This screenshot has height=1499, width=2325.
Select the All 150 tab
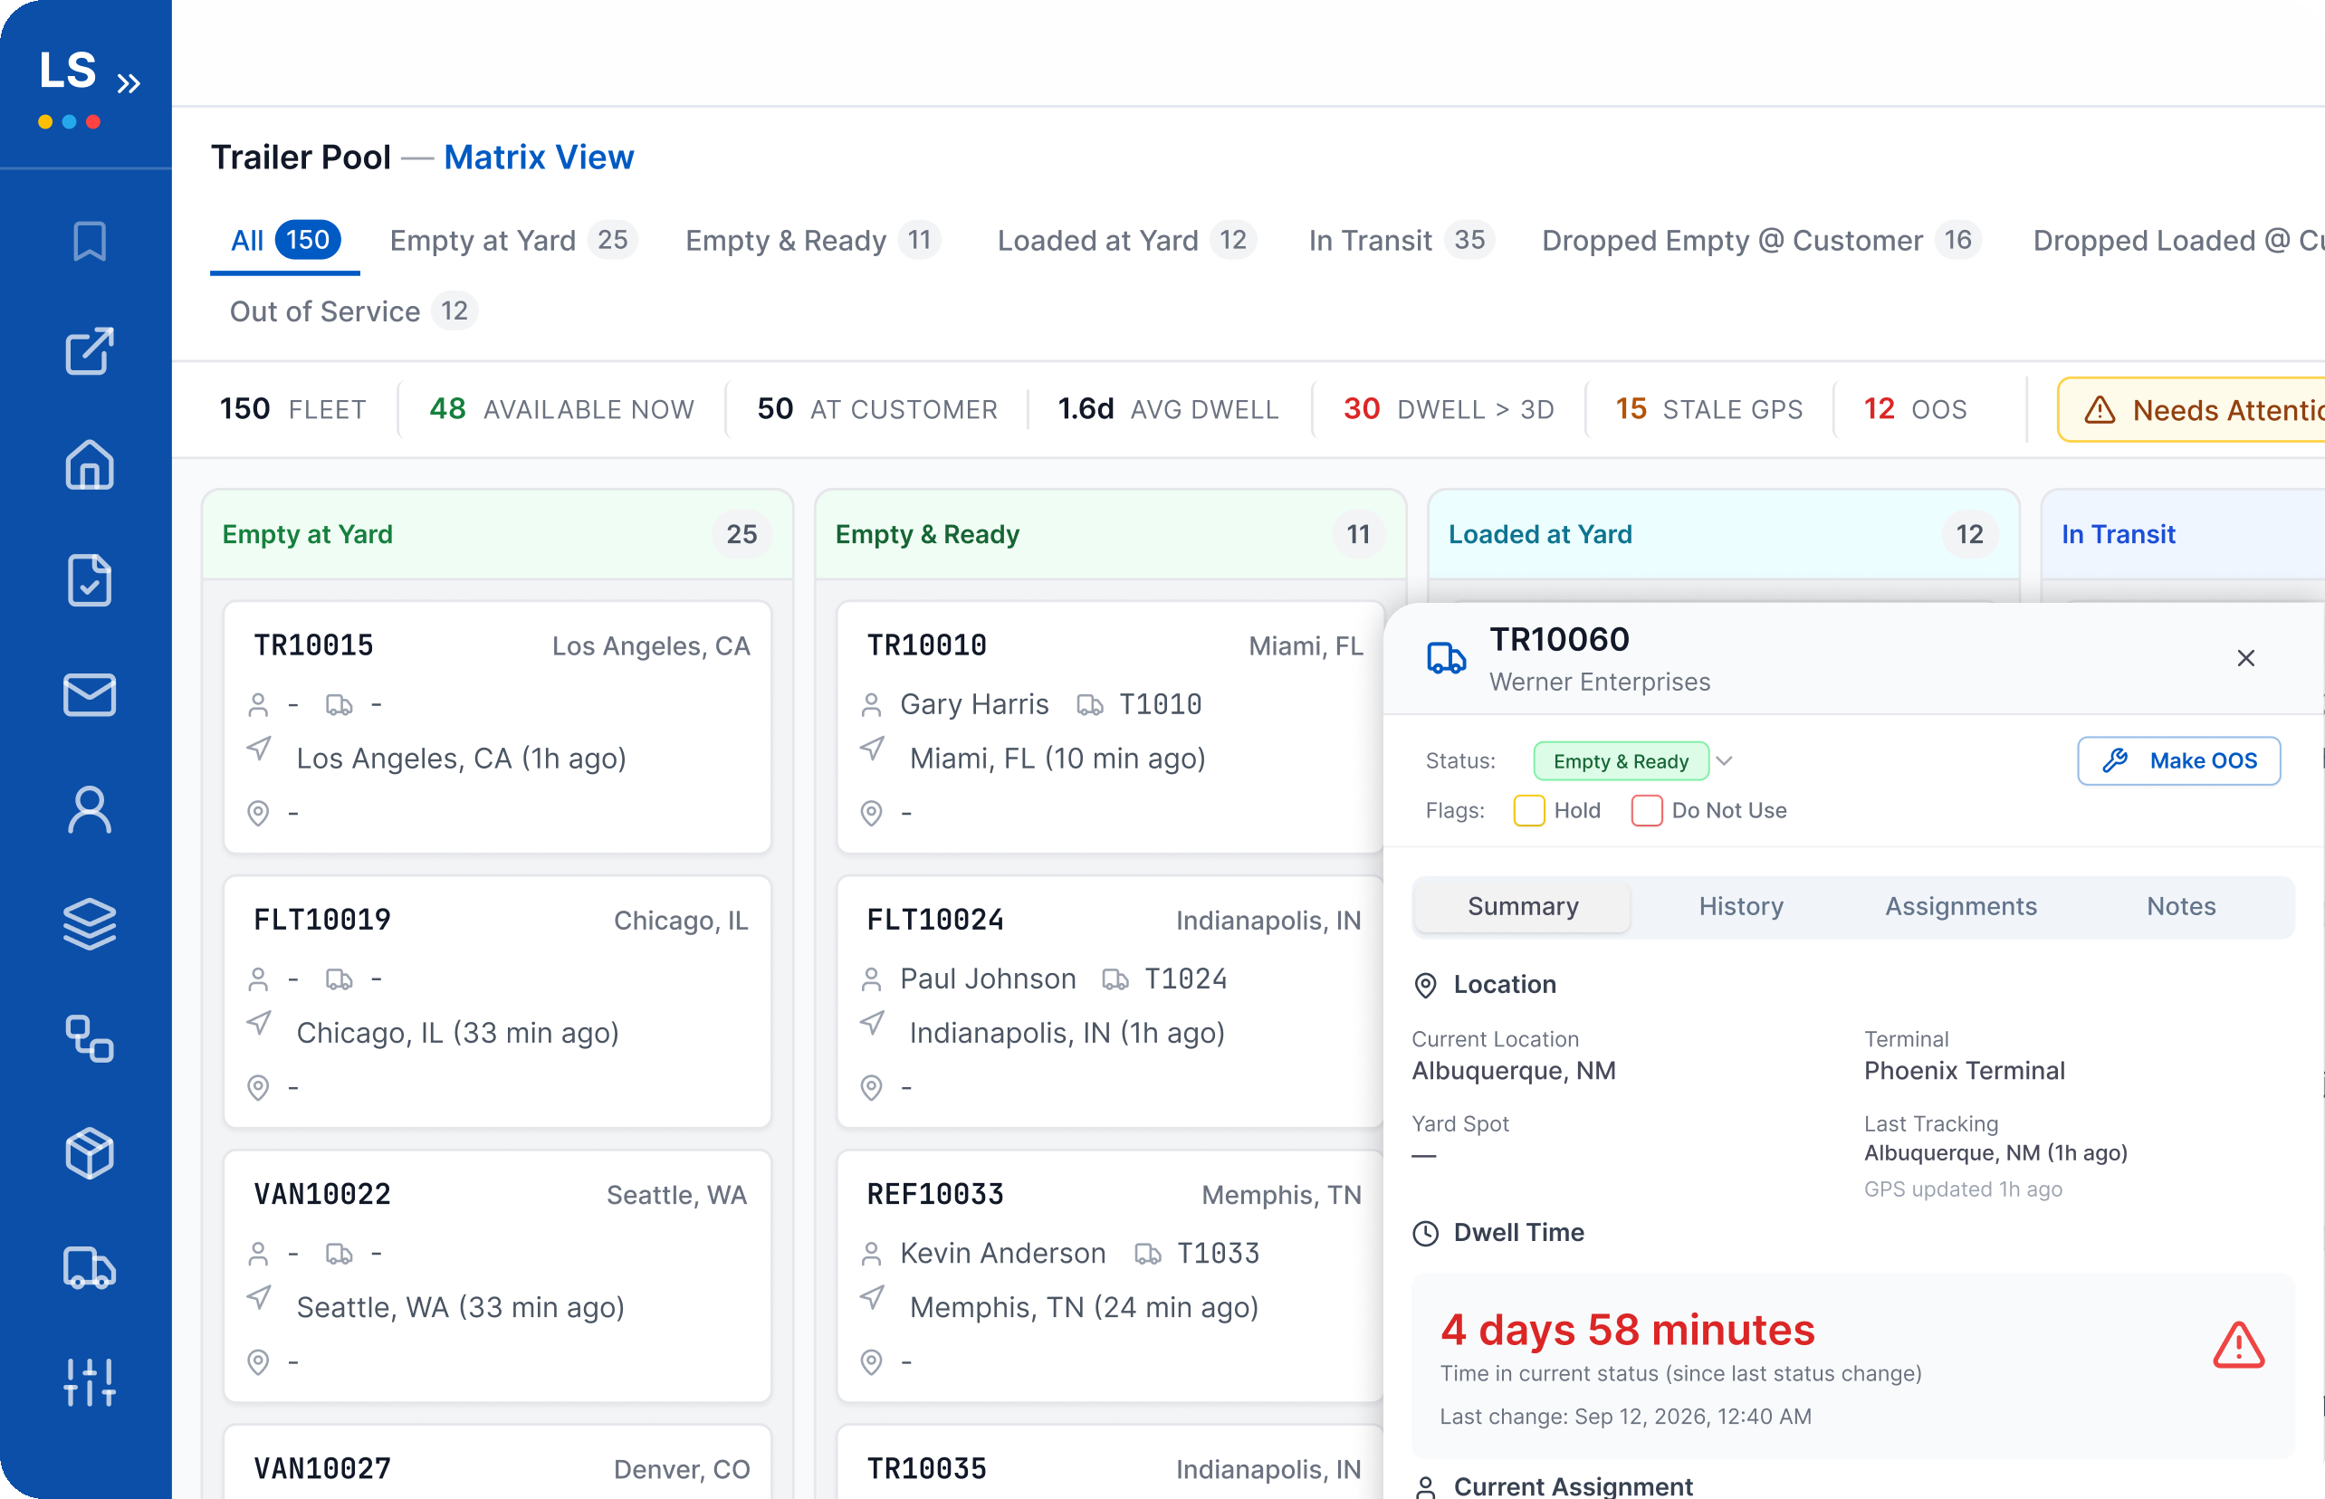[285, 241]
